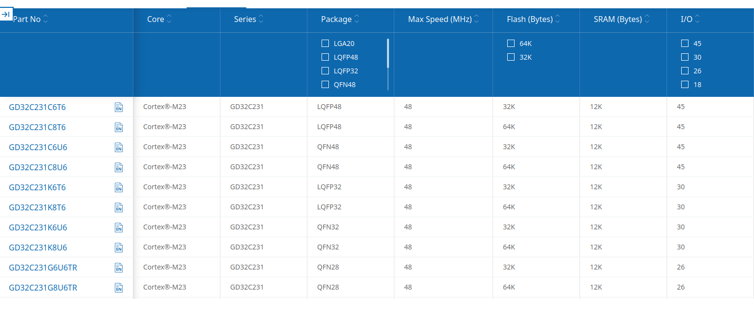
Task: Open the EN datasheet icon for GD32C231C6T6
Action: pyautogui.click(x=118, y=107)
